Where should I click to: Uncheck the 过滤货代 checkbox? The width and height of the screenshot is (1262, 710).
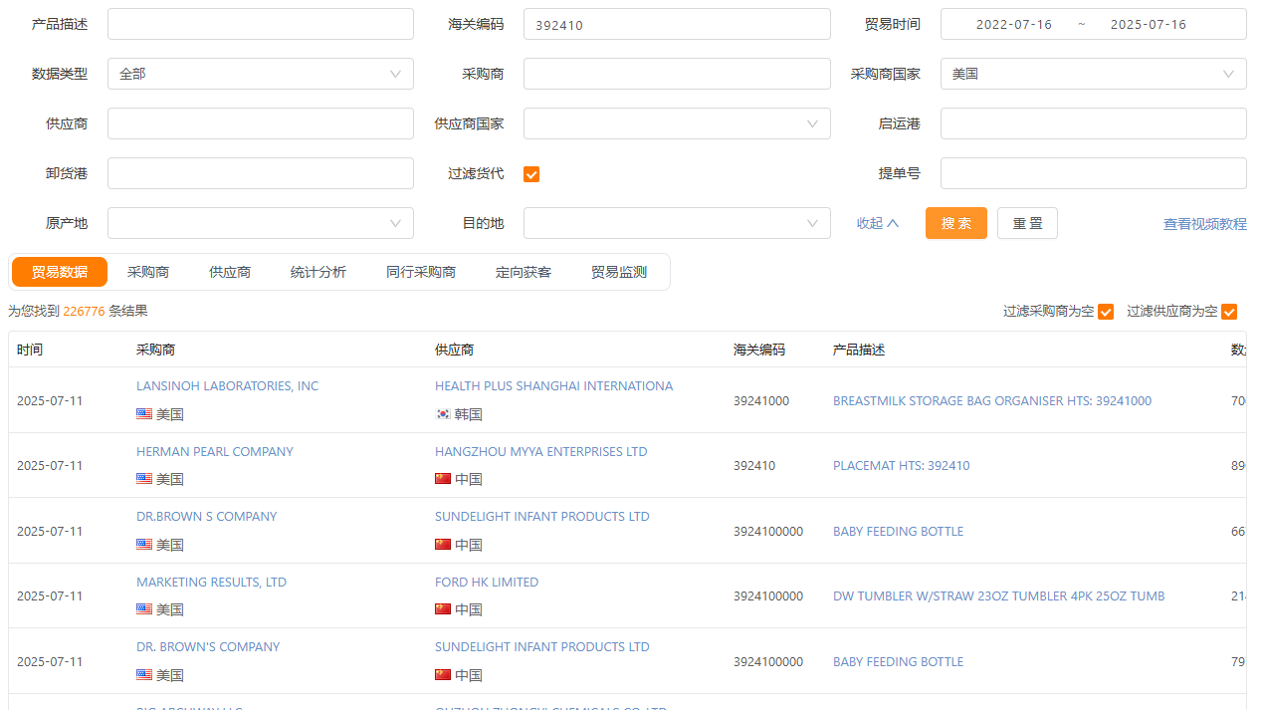coord(531,174)
